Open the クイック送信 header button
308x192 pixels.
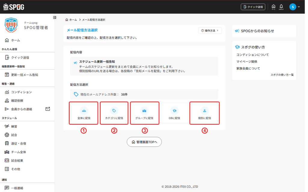pos(253,7)
